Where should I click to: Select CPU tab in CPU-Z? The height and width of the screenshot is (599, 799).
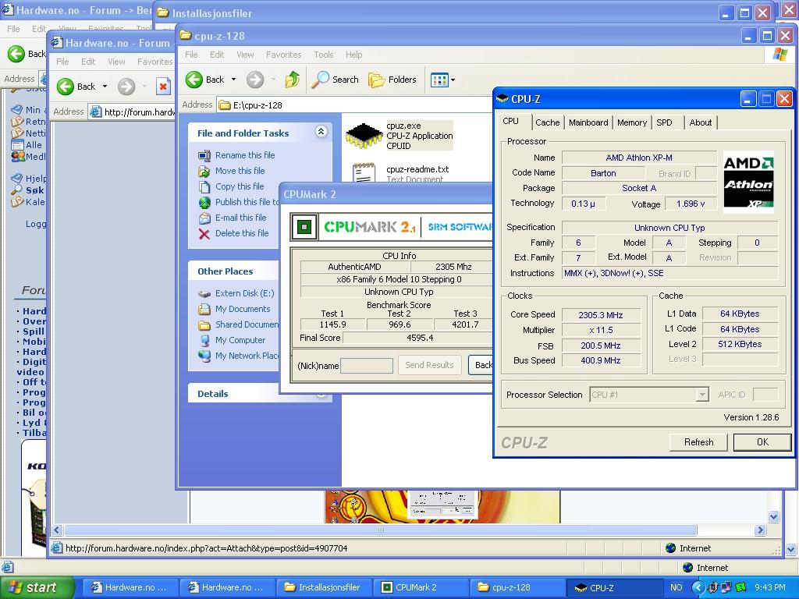coord(510,121)
